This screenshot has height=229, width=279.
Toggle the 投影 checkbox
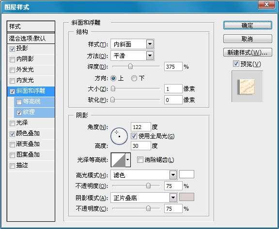(12, 49)
